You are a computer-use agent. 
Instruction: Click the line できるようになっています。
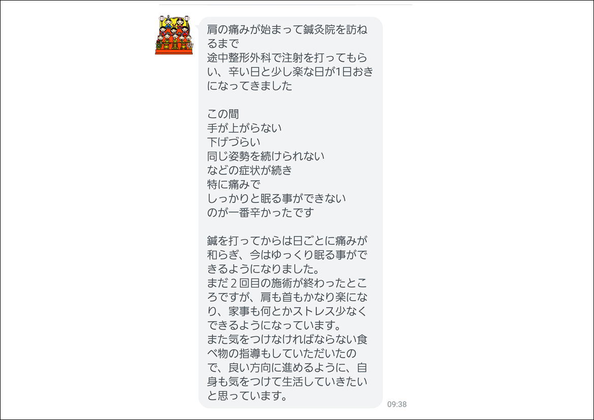[274, 326]
